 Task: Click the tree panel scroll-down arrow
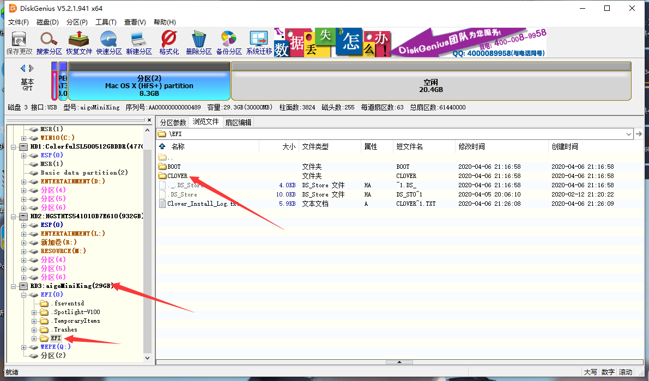click(147, 358)
